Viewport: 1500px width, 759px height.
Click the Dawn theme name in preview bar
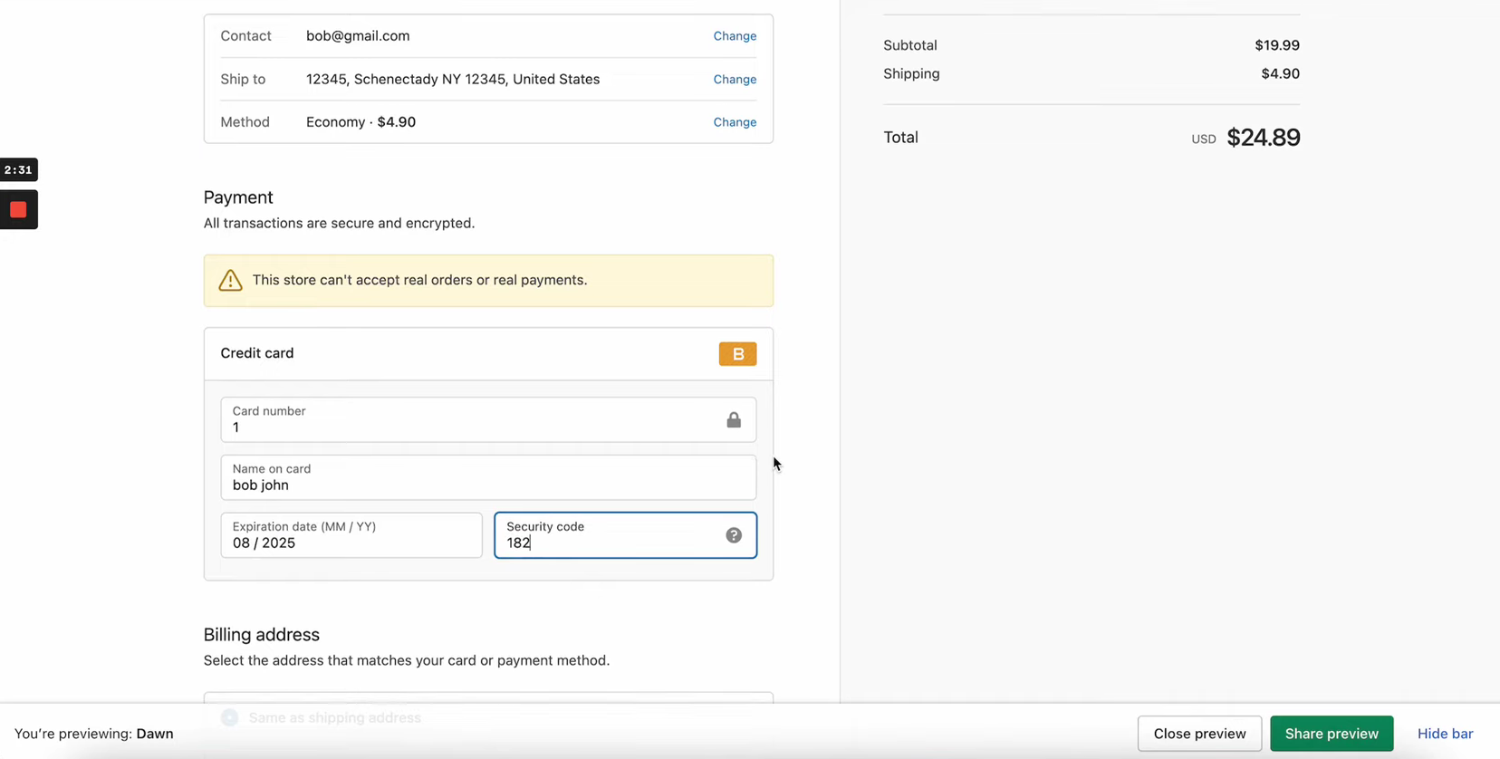click(155, 734)
